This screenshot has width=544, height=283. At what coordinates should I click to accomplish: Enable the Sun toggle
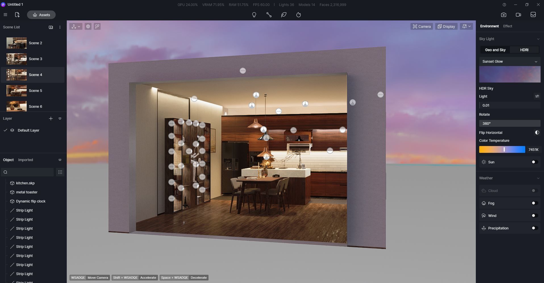tap(535, 162)
